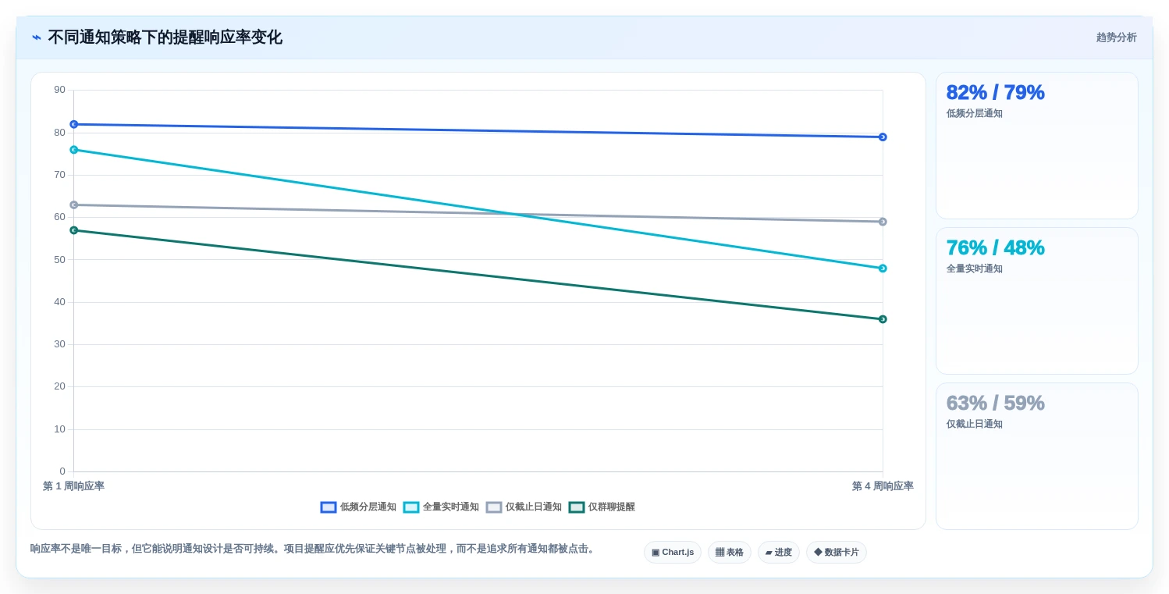Viewport: 1169px width, 594px height.
Task: Click the lightning icon beside the title
Action: pos(37,37)
